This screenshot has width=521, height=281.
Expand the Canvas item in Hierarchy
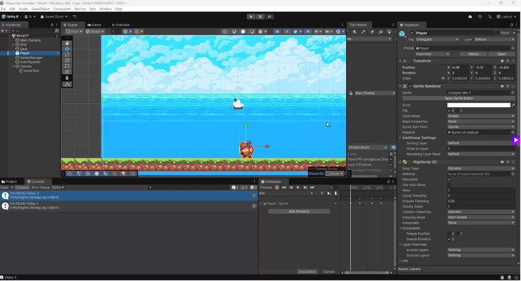click(13, 67)
